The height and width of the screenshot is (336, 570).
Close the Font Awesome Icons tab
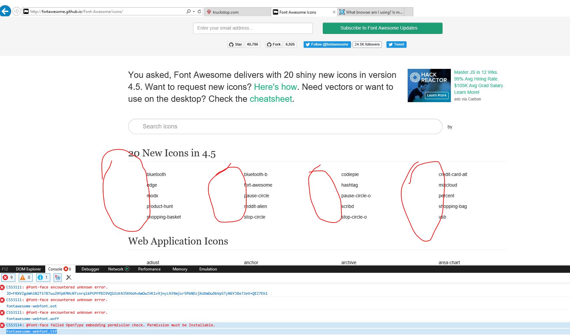coord(334,12)
